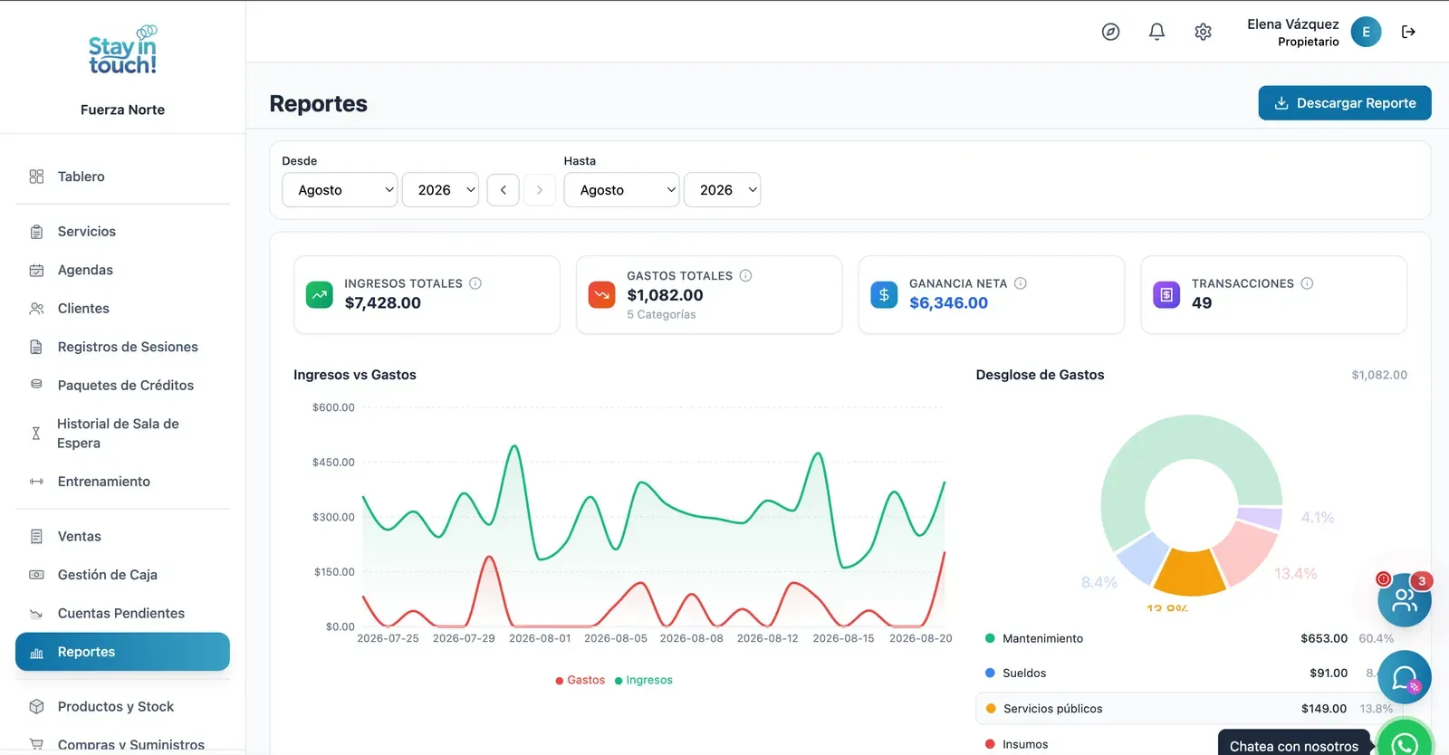
Task: Select the Servicios públicos expense row
Action: pyautogui.click(x=1191, y=709)
